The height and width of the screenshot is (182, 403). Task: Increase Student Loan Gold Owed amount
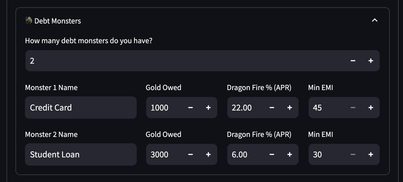pyautogui.click(x=208, y=155)
